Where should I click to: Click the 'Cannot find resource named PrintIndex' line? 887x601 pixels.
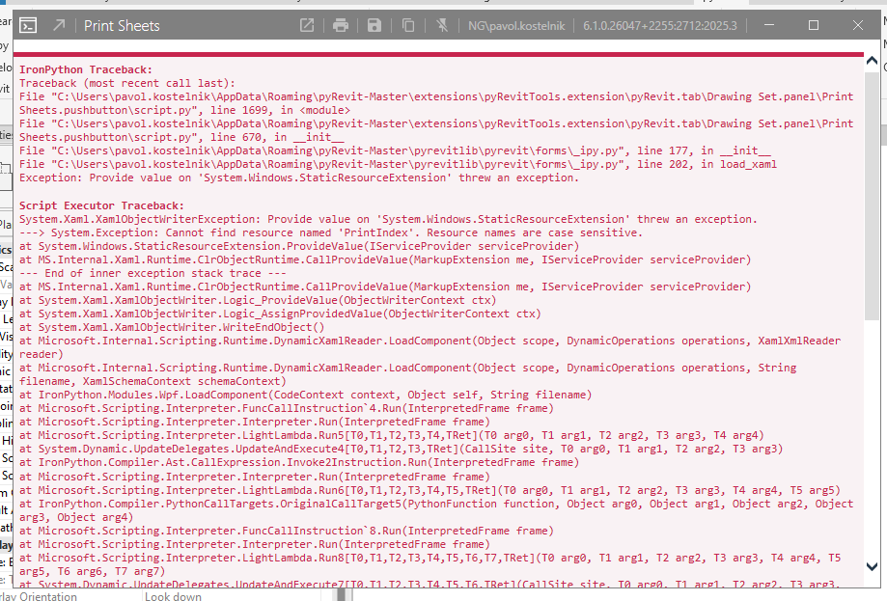[330, 233]
